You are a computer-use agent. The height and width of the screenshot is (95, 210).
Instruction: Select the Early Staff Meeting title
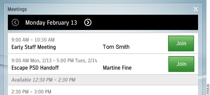click(x=34, y=47)
